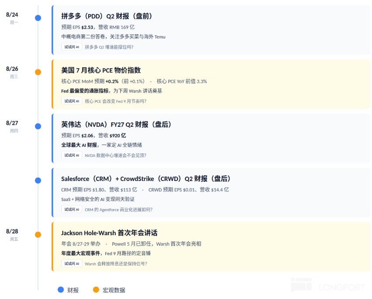Open the 拼多多 (PDD) Q2 财报 title
Image resolution: width=372 pixels, height=299 pixels.
[x=107, y=16]
